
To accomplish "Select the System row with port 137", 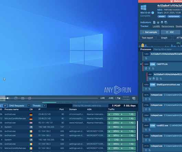I will pyautogui.click(x=68, y=127).
